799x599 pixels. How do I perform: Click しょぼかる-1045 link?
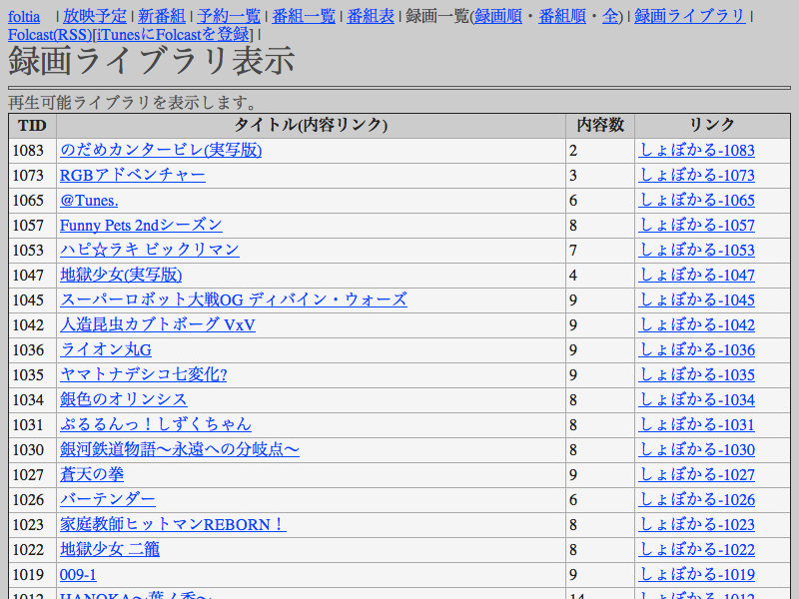[696, 299]
